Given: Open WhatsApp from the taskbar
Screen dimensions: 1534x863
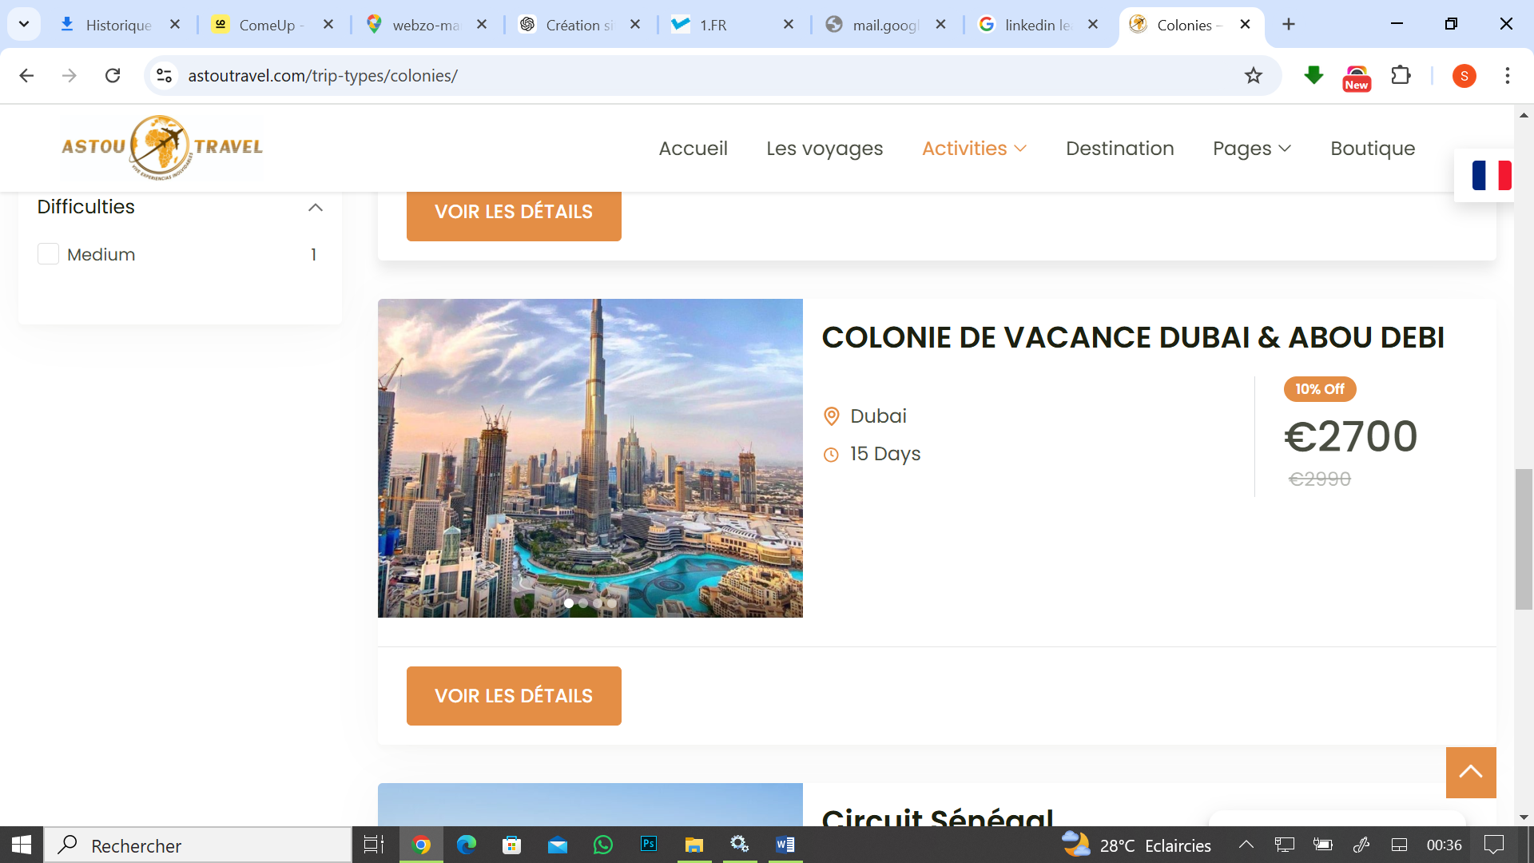Looking at the screenshot, I should (603, 845).
